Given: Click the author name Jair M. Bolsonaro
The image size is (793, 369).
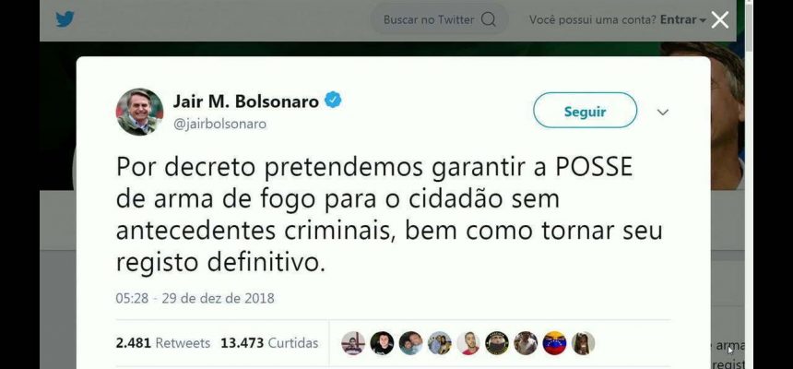Looking at the screenshot, I should [246, 101].
